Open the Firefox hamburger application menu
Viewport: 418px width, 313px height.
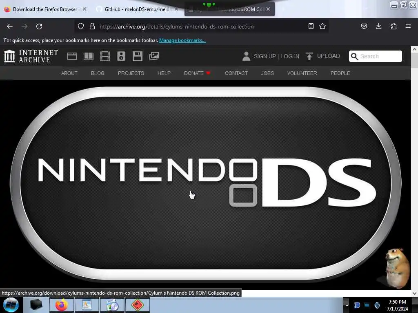click(408, 26)
